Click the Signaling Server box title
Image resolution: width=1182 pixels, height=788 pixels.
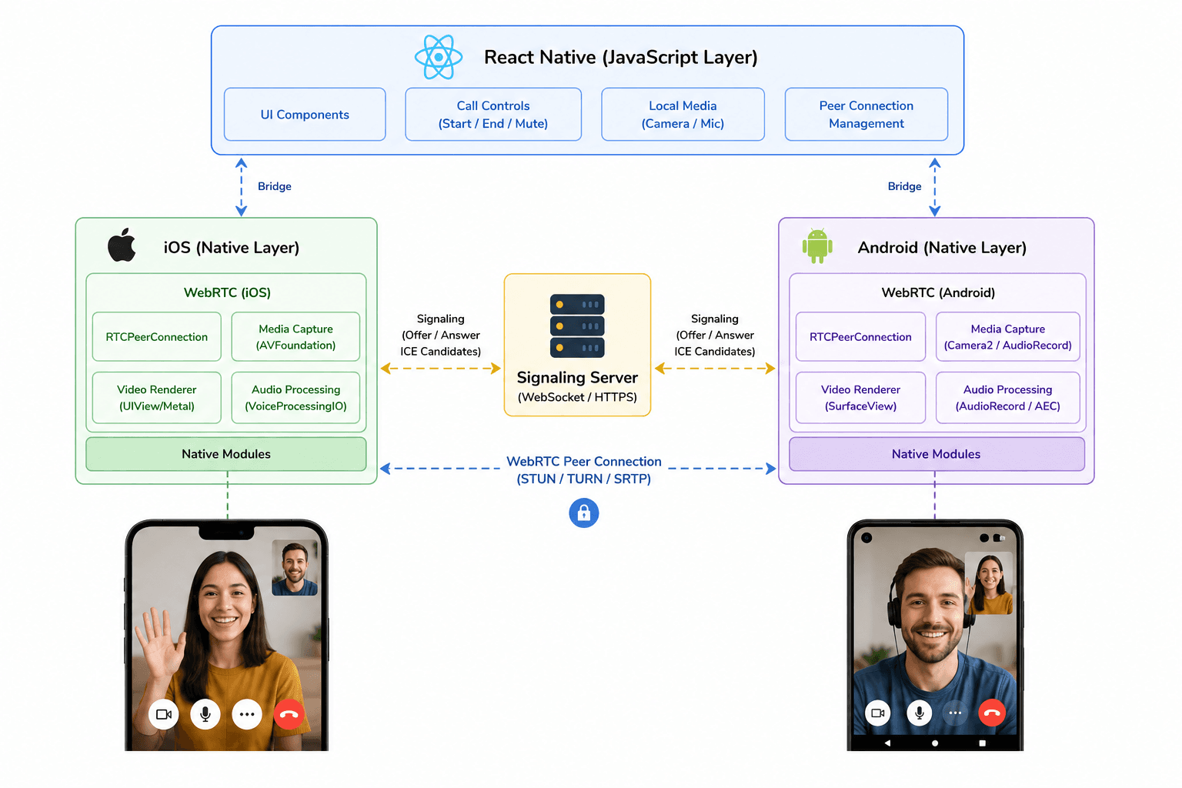pos(577,377)
